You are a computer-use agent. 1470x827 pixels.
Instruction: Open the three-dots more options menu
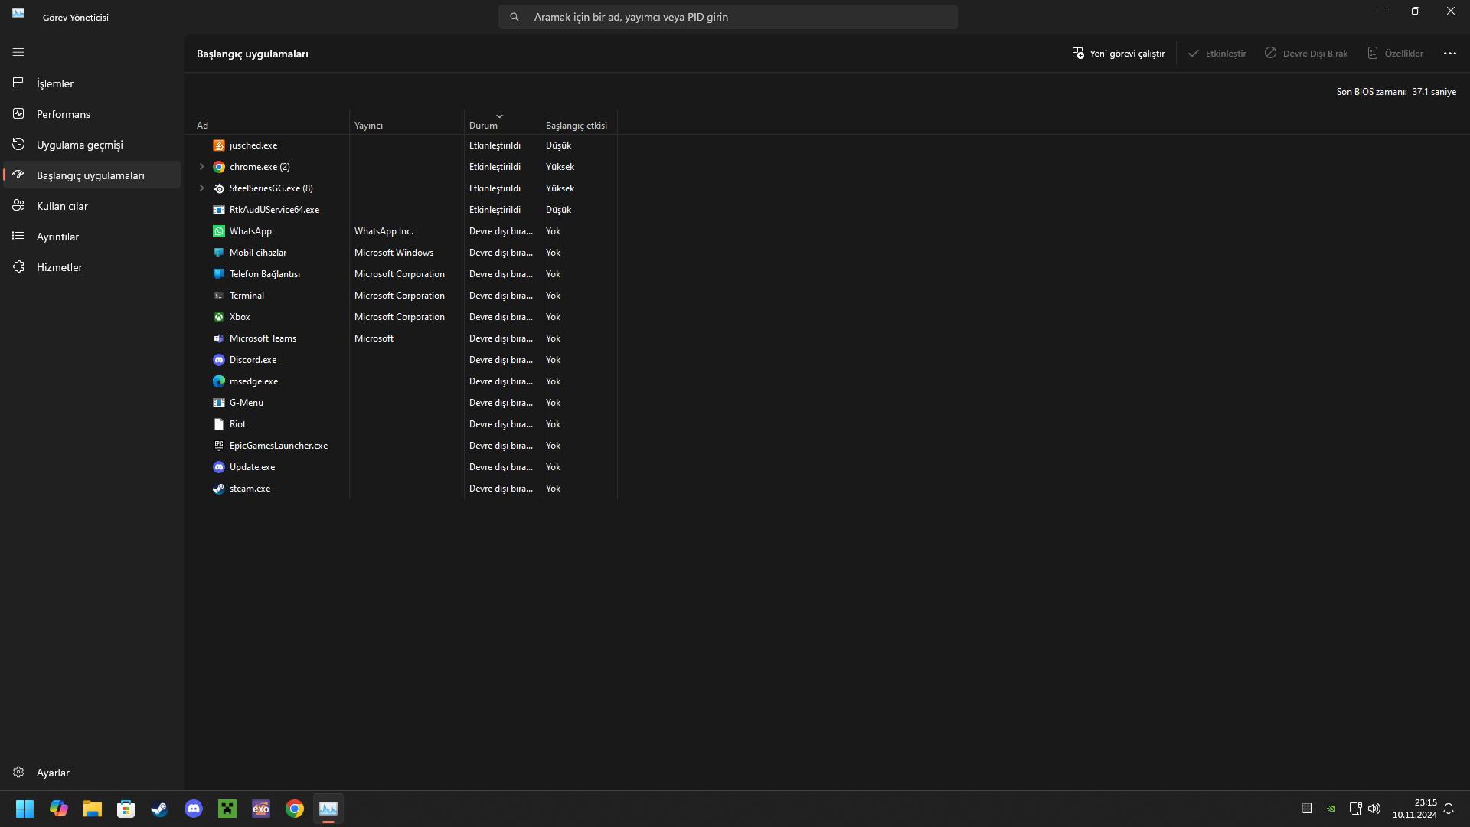(x=1449, y=54)
